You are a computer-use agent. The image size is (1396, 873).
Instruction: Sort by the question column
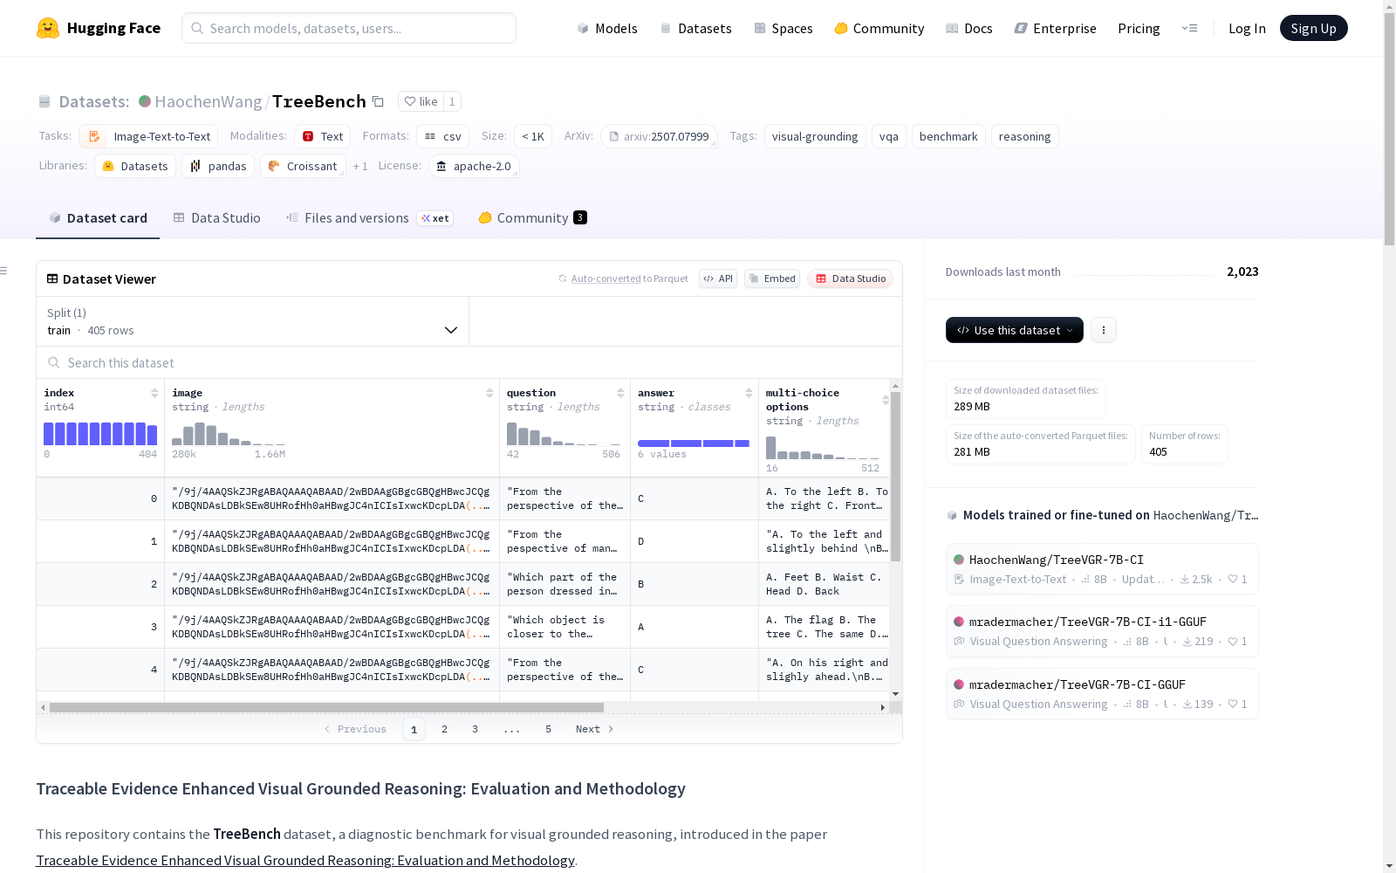(620, 393)
